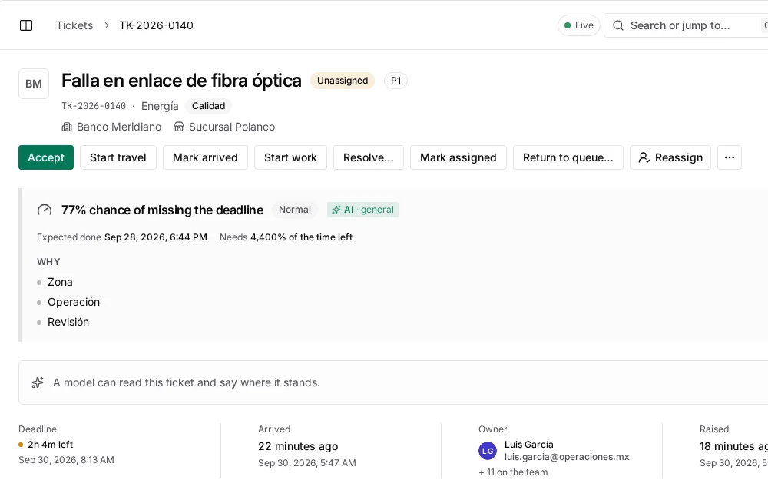Accept the ticket
Viewport: 768px width, 480px height.
pos(46,157)
